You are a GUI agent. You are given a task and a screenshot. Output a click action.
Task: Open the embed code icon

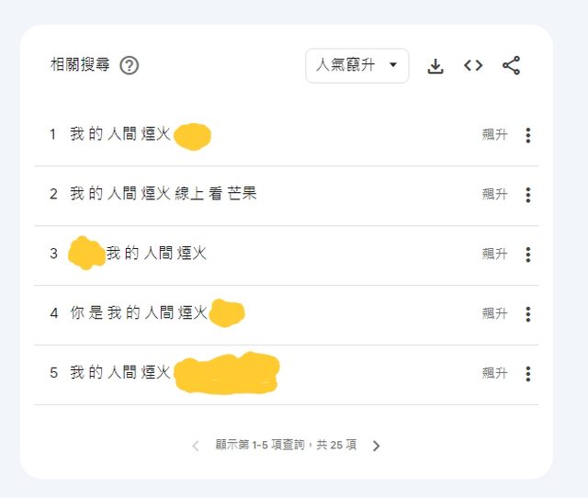tap(473, 66)
